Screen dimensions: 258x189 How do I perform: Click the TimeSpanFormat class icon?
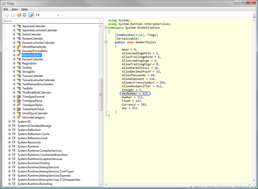click(x=19, y=97)
